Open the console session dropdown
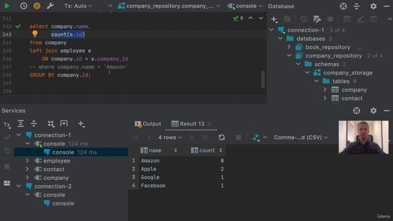Image resolution: width=393 pixels, height=221 pixels. pyautogui.click(x=245, y=6)
